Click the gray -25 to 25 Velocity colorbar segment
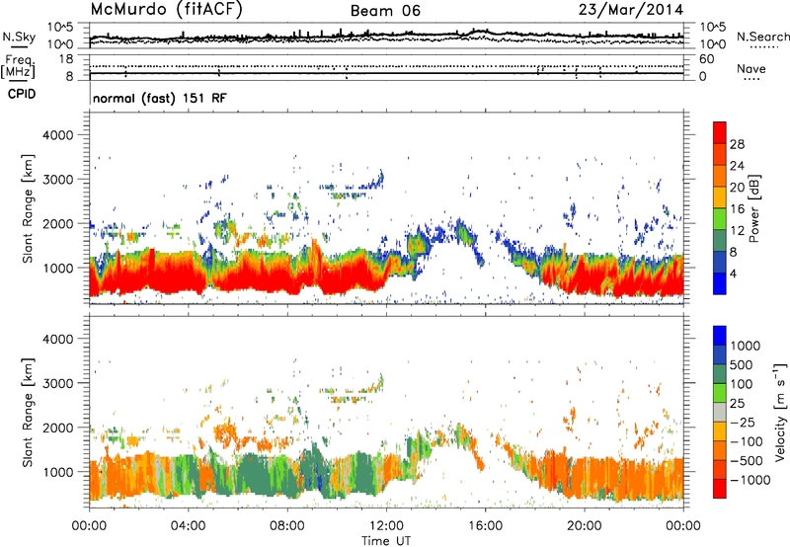This screenshot has height=547, width=790. click(x=720, y=412)
